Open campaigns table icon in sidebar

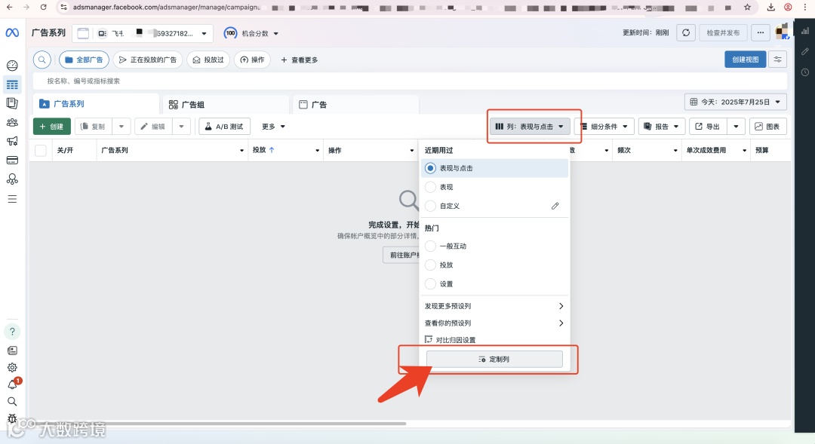[12, 84]
